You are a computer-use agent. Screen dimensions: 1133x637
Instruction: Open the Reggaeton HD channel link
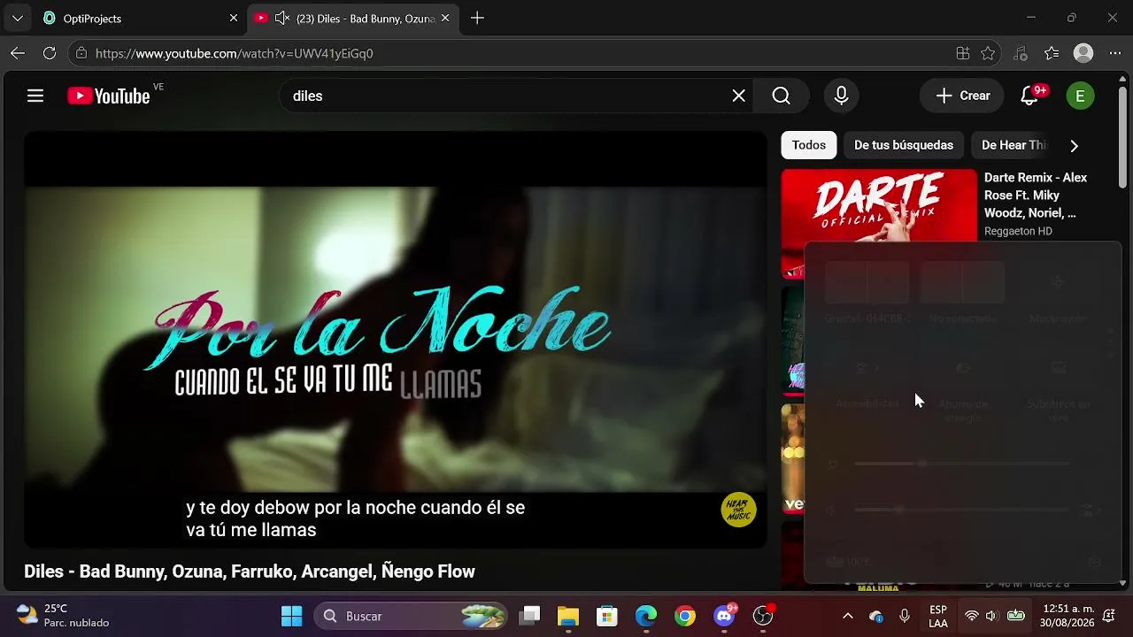pos(1018,231)
